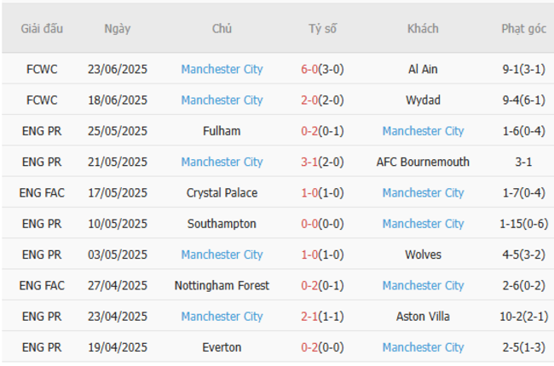Click the "Tỷ số" column header

tap(322, 29)
